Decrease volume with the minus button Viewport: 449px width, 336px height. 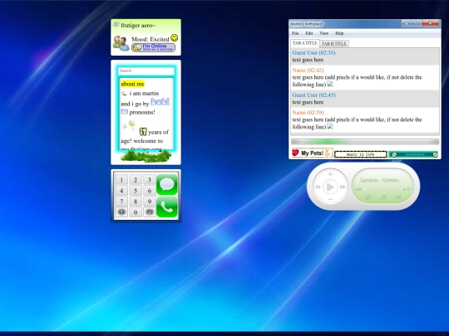click(x=330, y=199)
